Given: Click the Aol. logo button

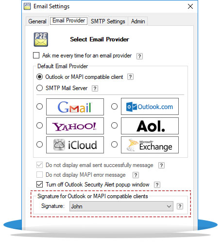Looking at the screenshot, I should coord(150,126).
